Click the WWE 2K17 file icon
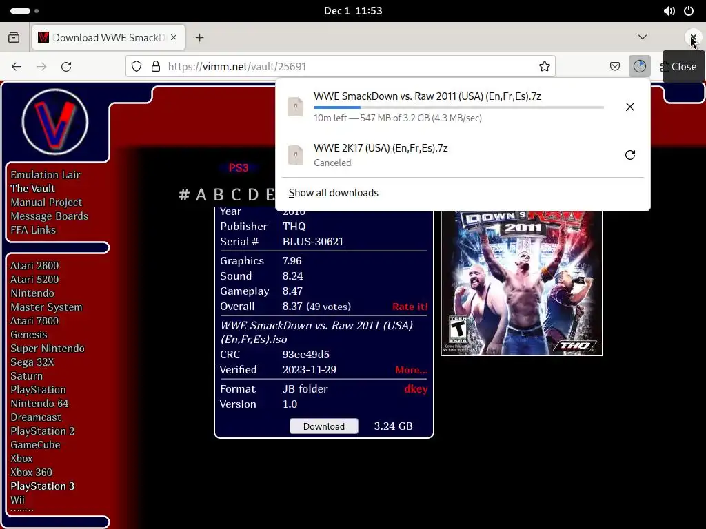706x529 pixels. [296, 155]
